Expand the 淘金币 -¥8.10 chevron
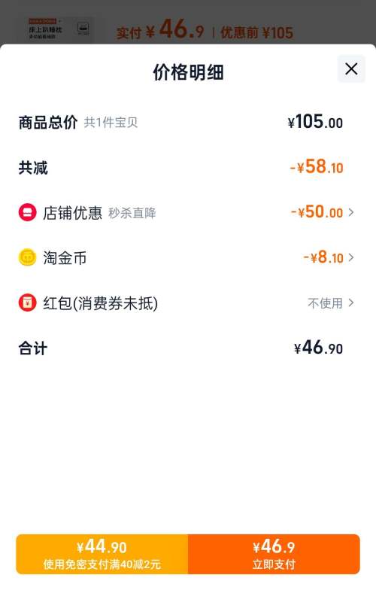The height and width of the screenshot is (590, 376). click(350, 257)
